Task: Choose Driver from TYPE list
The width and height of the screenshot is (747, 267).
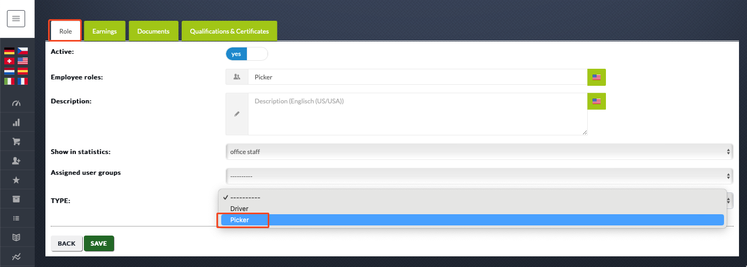Action: click(x=472, y=208)
